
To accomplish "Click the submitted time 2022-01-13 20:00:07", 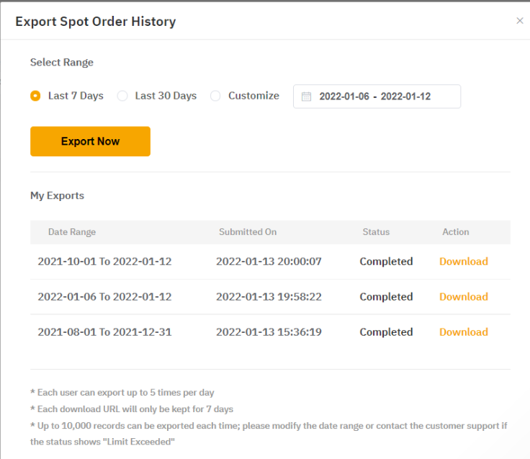I will tap(269, 262).
